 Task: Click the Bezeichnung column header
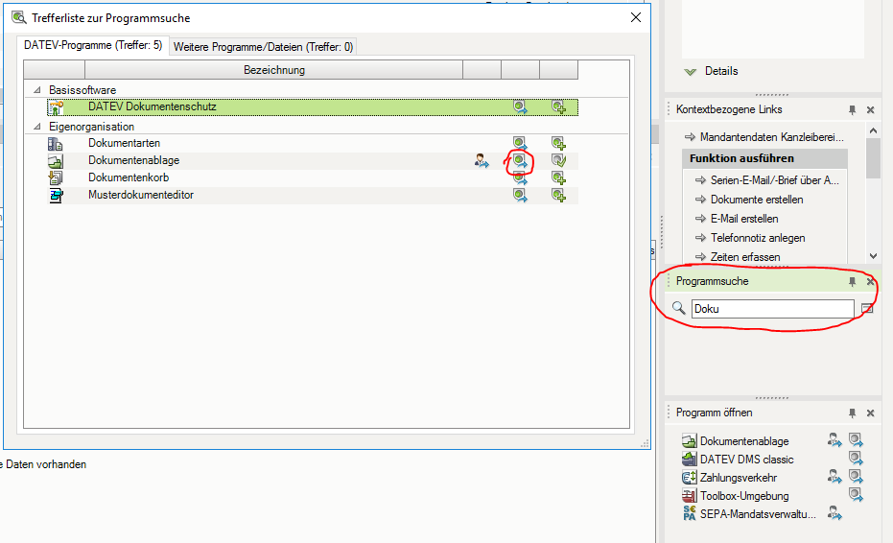(274, 70)
